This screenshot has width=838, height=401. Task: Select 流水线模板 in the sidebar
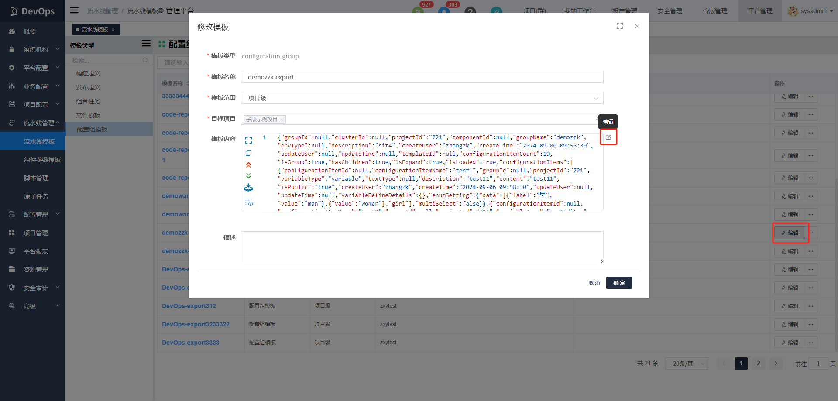pyautogui.click(x=33, y=141)
